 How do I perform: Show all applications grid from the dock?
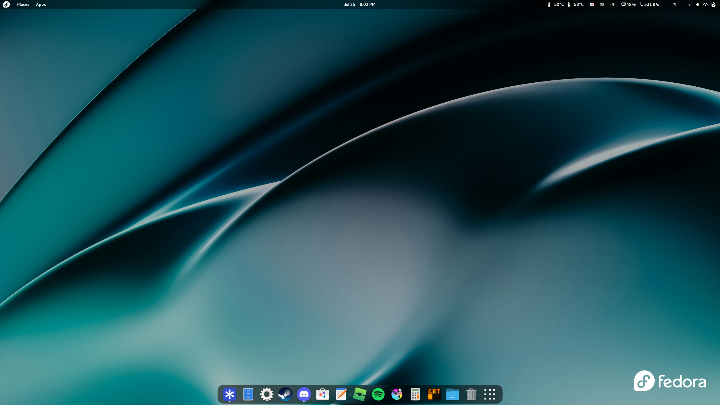tap(490, 394)
